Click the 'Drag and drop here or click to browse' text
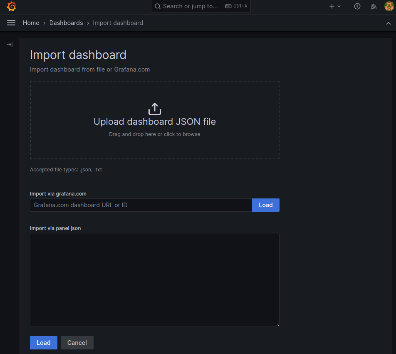 tap(154, 134)
